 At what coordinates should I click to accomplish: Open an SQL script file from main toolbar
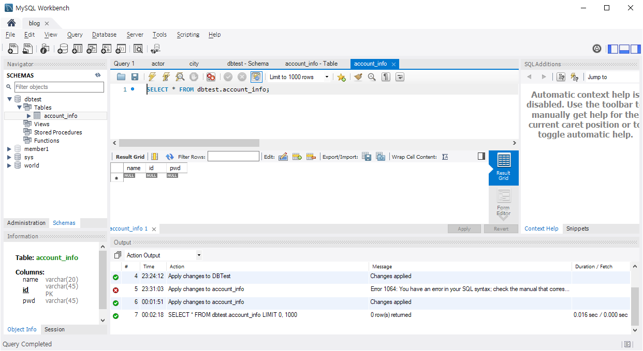pyautogui.click(x=28, y=49)
